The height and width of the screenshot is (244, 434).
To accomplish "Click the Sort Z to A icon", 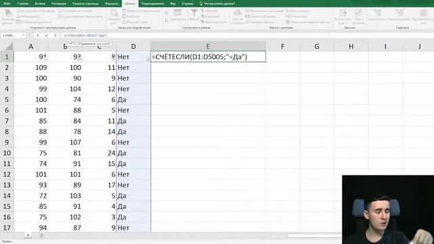I will click(167, 20).
